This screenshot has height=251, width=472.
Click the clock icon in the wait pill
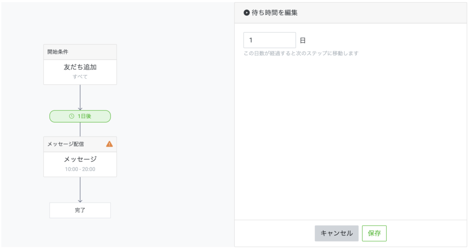(71, 116)
